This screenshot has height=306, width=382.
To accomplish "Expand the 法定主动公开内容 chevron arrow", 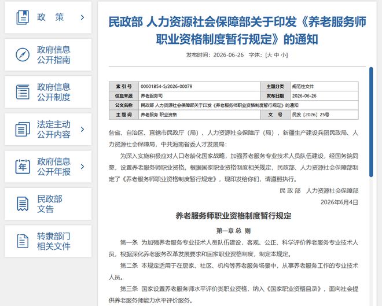I will point(82,129).
